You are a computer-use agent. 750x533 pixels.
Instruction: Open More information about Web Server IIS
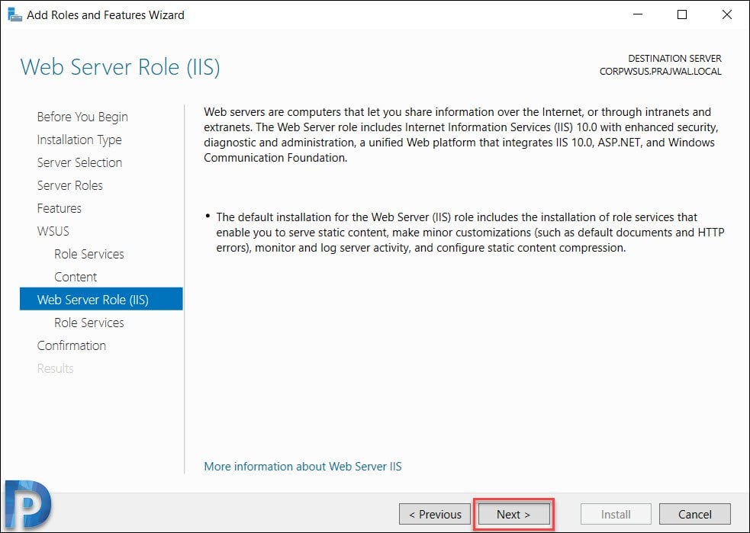pos(303,466)
